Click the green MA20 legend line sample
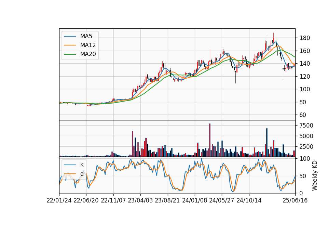Image resolution: width=328 pixels, height=236 pixels. [70, 54]
